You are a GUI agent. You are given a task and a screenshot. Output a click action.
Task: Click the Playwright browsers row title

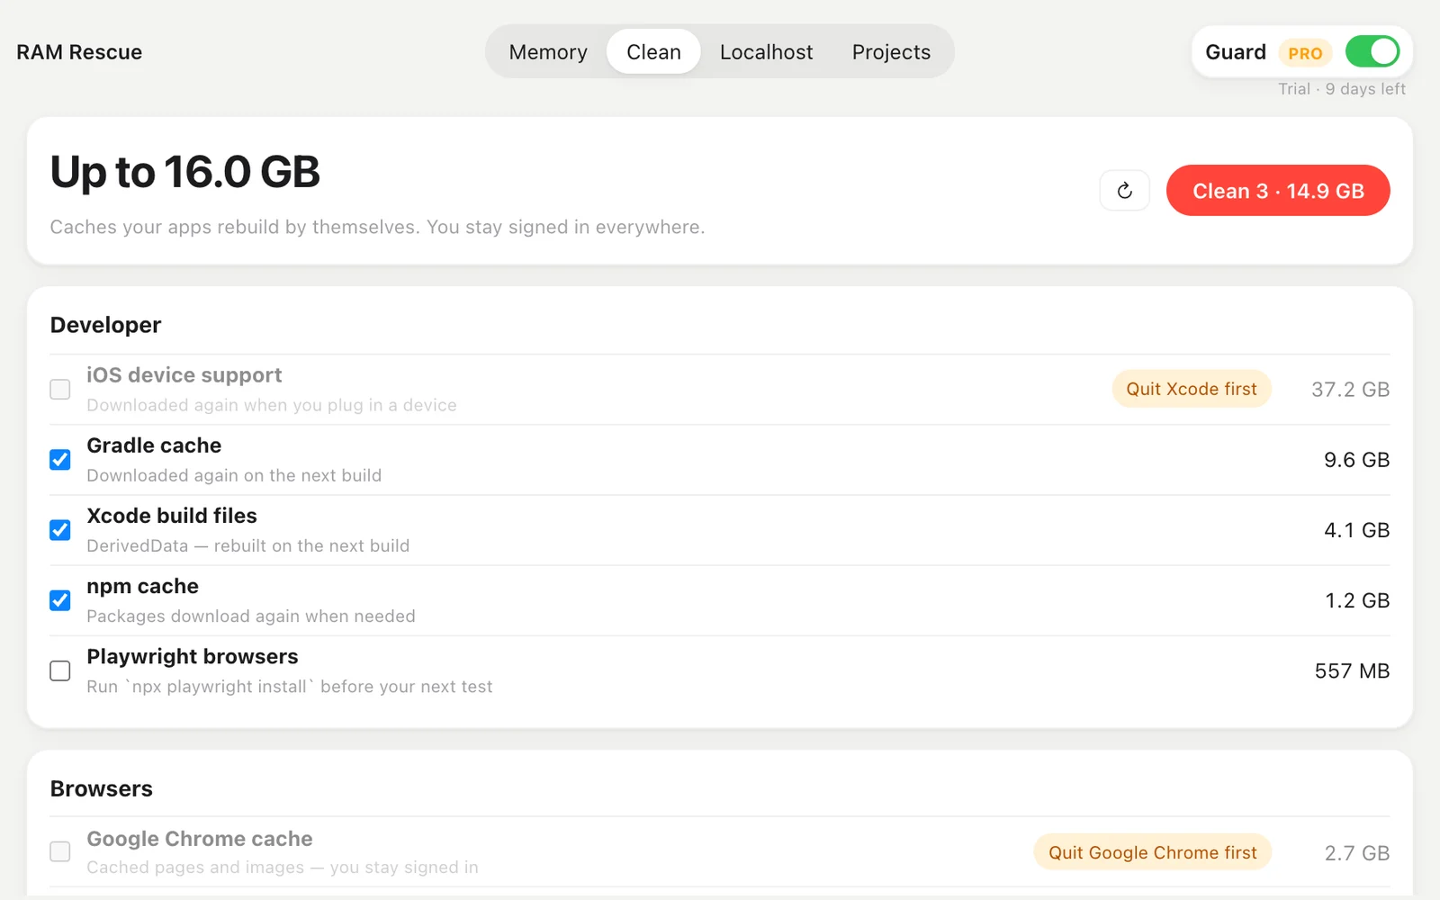pos(193,657)
